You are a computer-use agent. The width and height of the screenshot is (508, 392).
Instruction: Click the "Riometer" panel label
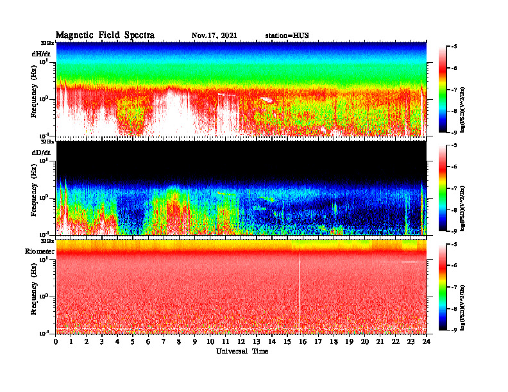[x=40, y=251]
